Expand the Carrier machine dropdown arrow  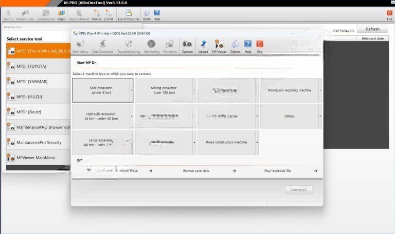pos(257,116)
